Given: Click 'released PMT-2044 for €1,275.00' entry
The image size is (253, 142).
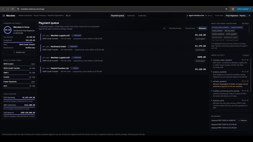Looking at the screenshot, I should (x=224, y=124).
